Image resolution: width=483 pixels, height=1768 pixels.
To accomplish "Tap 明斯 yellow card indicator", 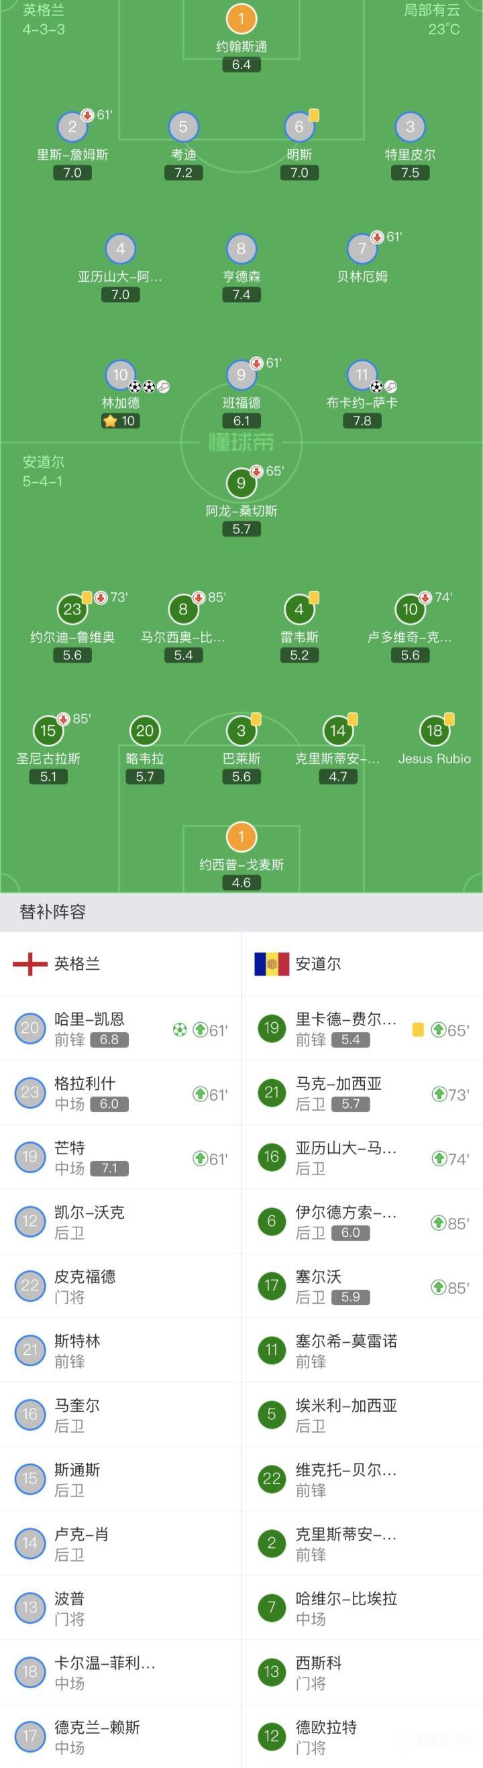I will 313,115.
